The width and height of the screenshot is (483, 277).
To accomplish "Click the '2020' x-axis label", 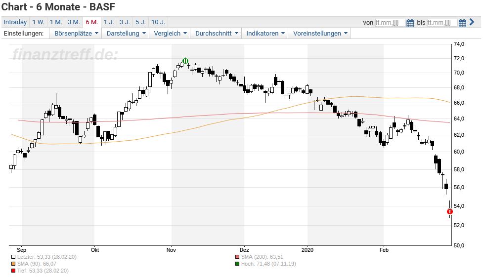I will pyautogui.click(x=307, y=250).
